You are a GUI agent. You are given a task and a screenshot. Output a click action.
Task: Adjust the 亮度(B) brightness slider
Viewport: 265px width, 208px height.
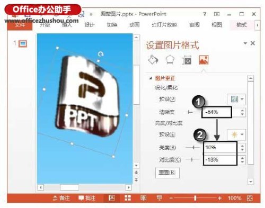(193, 147)
